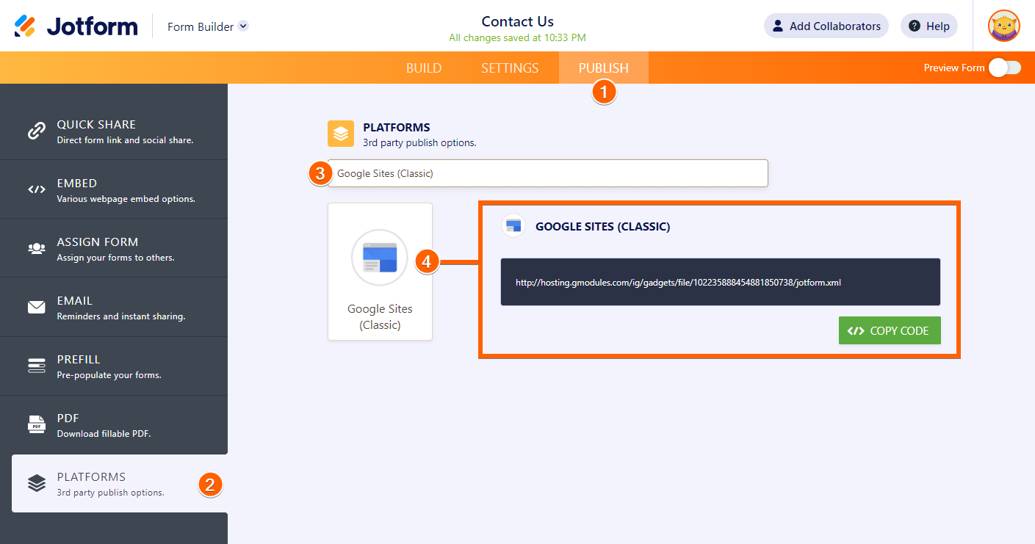Click the "GOOGLE SITES (CLASSIC)" panel heading
Image resolution: width=1035 pixels, height=544 pixels.
(x=603, y=226)
